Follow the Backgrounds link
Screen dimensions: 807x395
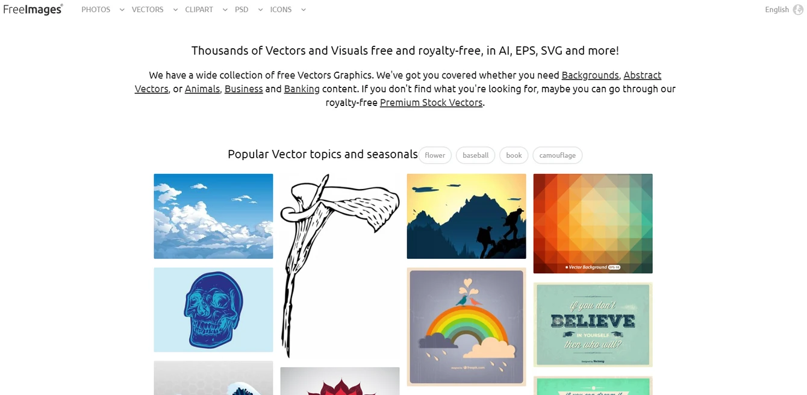[x=590, y=75]
